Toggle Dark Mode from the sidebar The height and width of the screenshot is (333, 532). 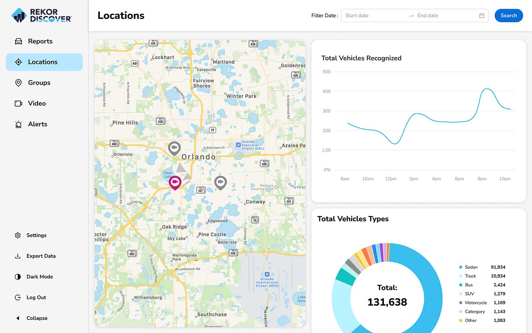(18, 276)
